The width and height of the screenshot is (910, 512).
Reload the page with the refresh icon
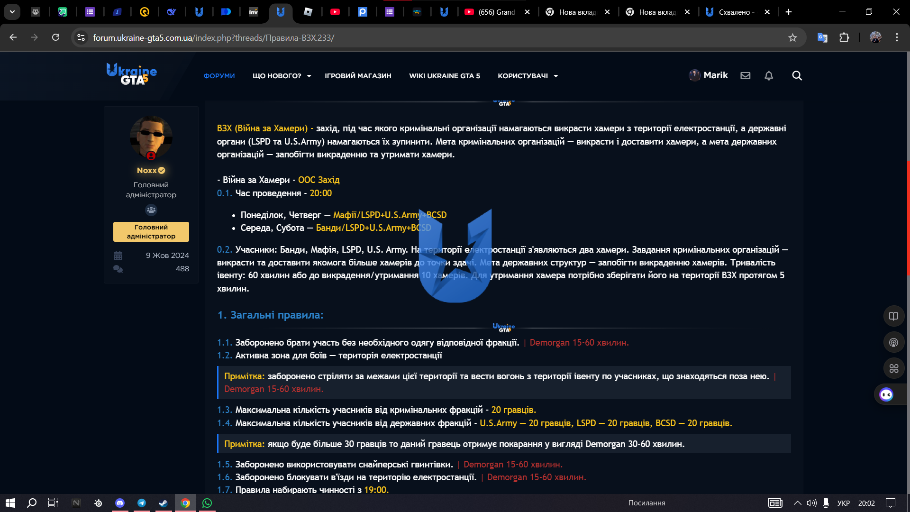[55, 37]
